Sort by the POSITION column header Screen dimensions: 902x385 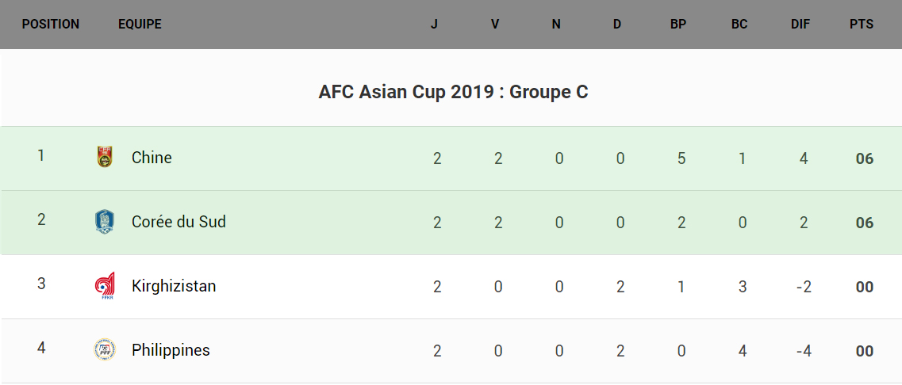coord(51,25)
